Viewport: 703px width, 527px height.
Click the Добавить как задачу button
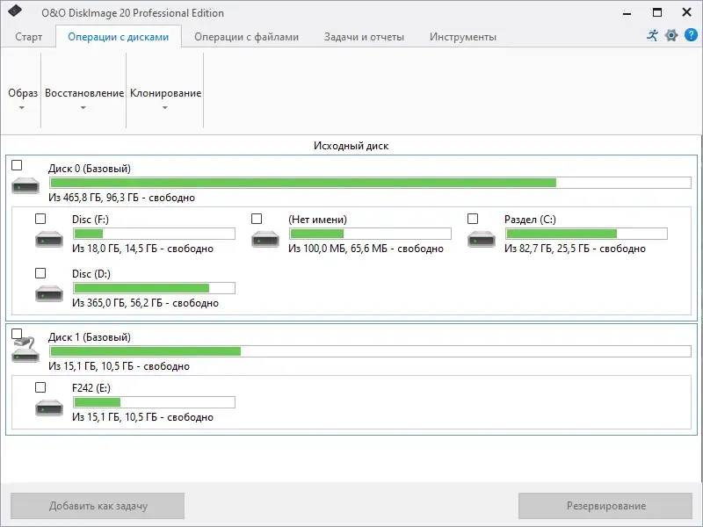[98, 506]
